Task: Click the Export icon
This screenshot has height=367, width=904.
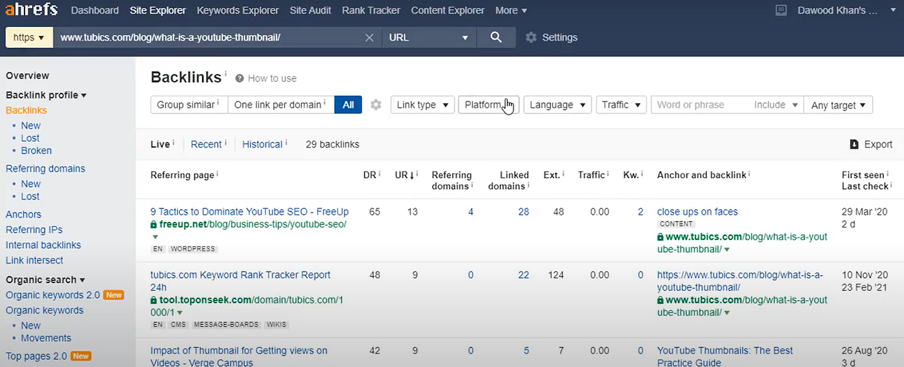Action: [x=854, y=144]
